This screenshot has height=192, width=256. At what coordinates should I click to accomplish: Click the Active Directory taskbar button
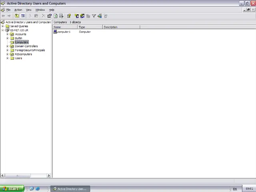click(x=70, y=189)
